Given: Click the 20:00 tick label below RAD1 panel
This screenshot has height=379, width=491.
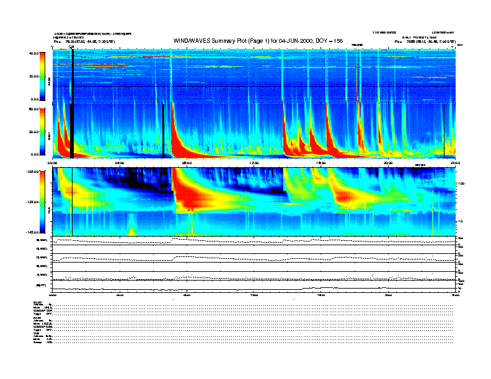Looking at the screenshot, I should click(x=388, y=163).
